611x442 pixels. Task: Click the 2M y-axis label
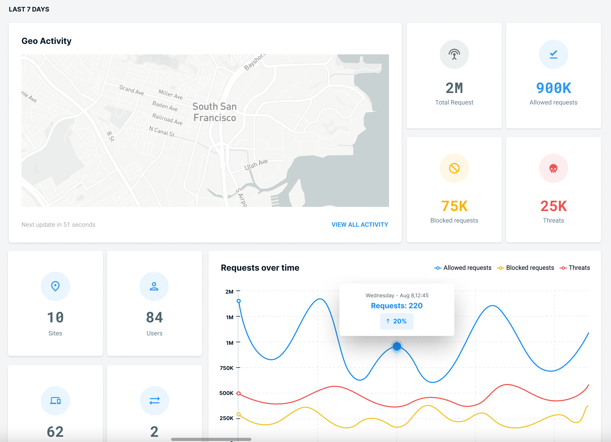coord(229,292)
